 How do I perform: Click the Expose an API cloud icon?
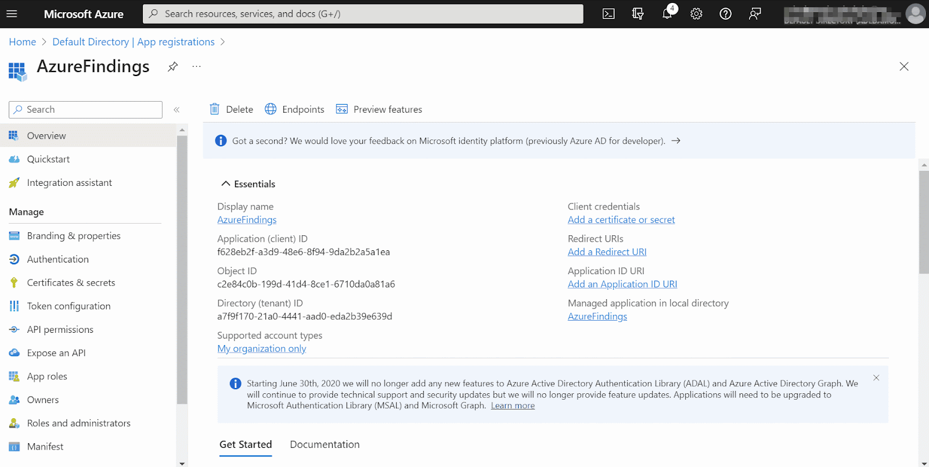click(14, 353)
